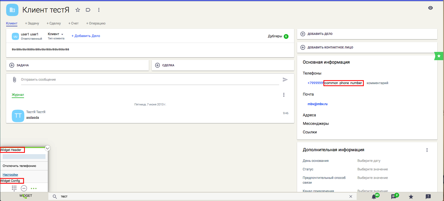Screen dimensions: 444x201
Task: Select the + Задачу tab
Action: [x=32, y=23]
